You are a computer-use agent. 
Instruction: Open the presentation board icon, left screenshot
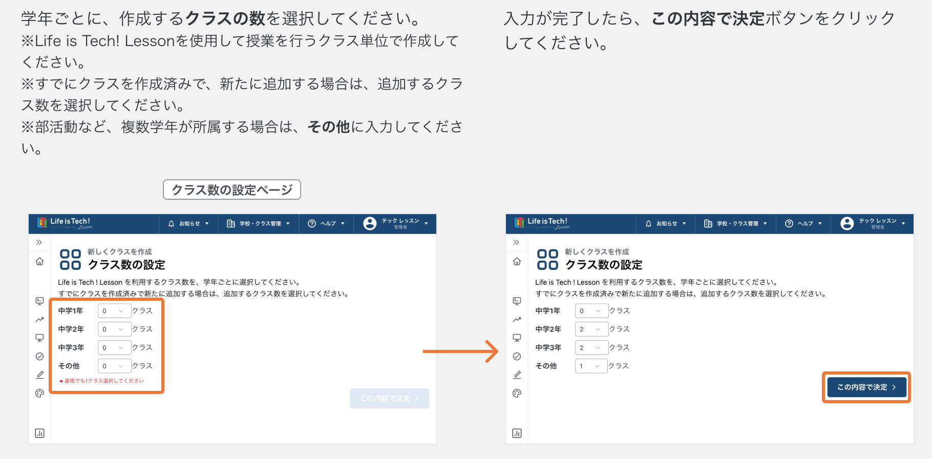click(x=39, y=338)
